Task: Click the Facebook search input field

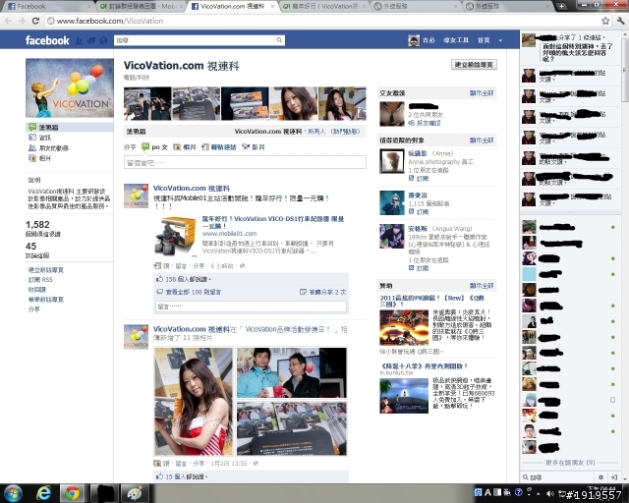Action: coord(195,40)
